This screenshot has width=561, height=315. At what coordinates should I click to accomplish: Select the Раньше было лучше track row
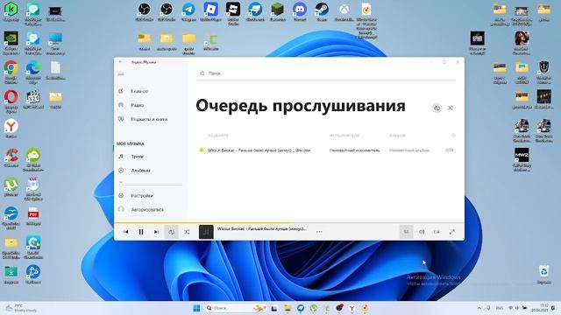point(326,150)
